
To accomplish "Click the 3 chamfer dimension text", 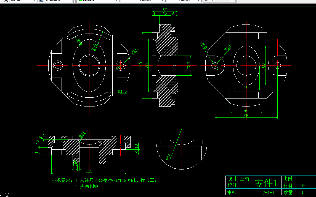I will [73, 168].
